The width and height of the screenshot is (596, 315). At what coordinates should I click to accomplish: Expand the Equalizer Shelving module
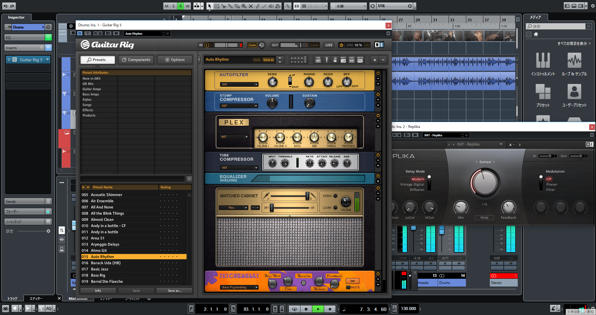(x=378, y=181)
